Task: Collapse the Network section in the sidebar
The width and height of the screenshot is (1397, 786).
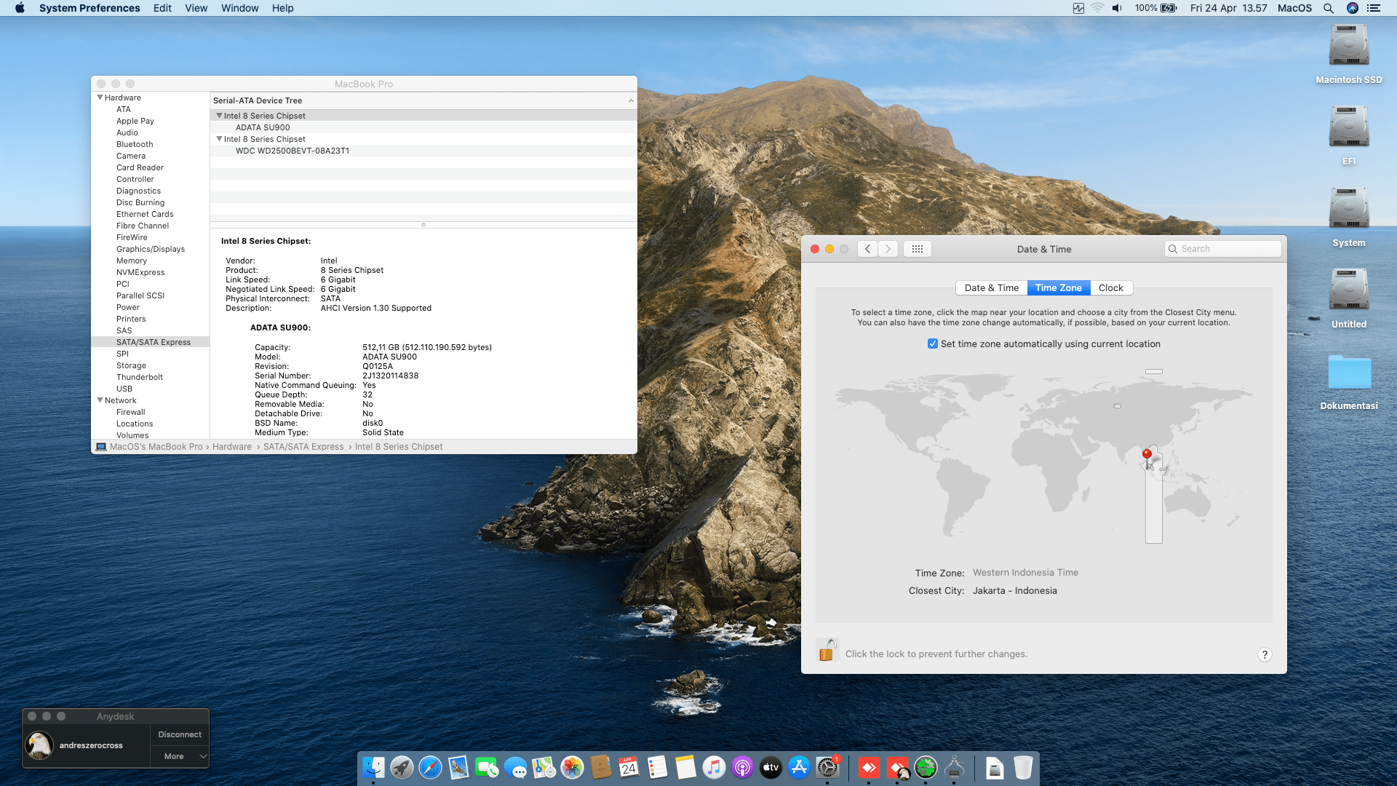Action: pyautogui.click(x=100, y=400)
